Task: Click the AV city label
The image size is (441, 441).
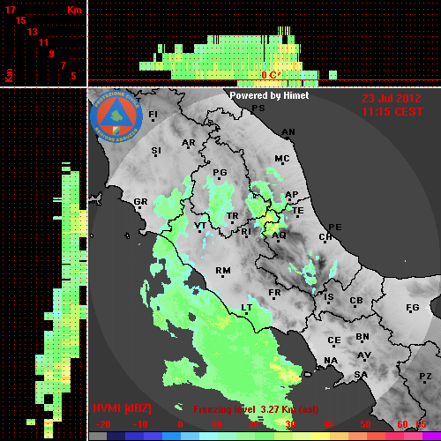Action: (364, 356)
